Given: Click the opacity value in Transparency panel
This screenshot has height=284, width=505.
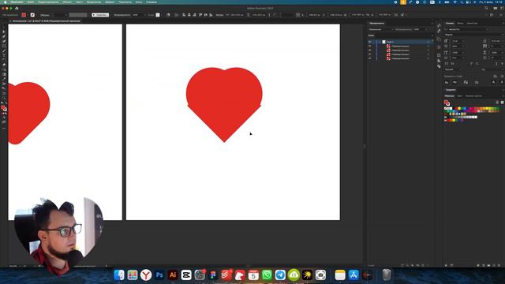Looking at the screenshot, I should pyautogui.click(x=417, y=30).
